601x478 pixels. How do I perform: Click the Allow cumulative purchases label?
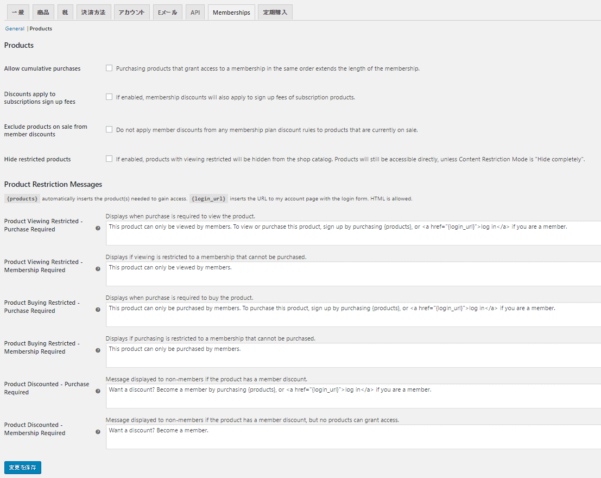[42, 68]
